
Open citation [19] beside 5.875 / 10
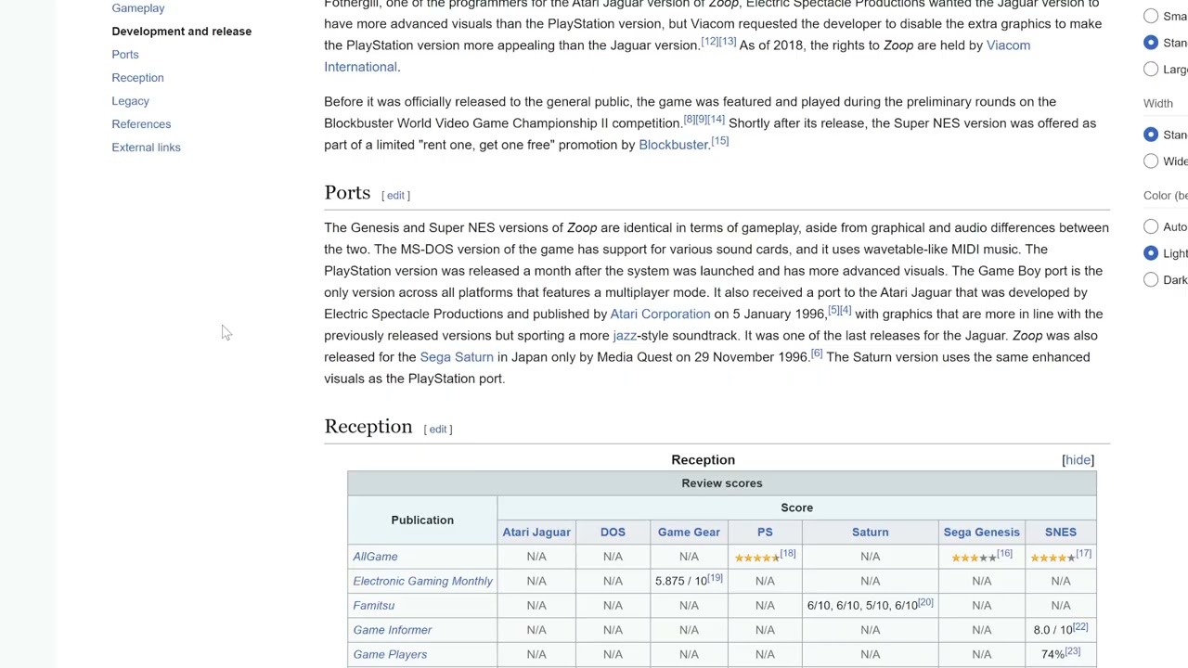tap(715, 578)
